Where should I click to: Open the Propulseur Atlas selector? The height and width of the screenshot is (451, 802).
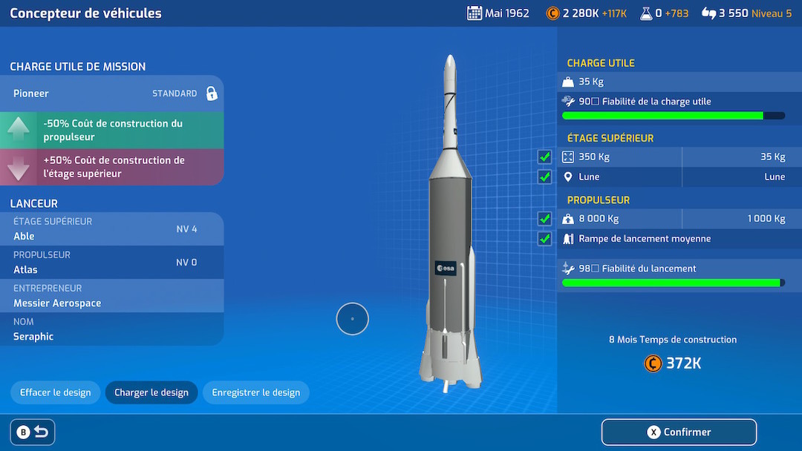click(111, 263)
